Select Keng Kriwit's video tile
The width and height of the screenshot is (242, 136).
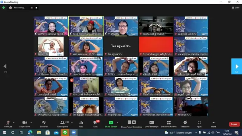86,26
